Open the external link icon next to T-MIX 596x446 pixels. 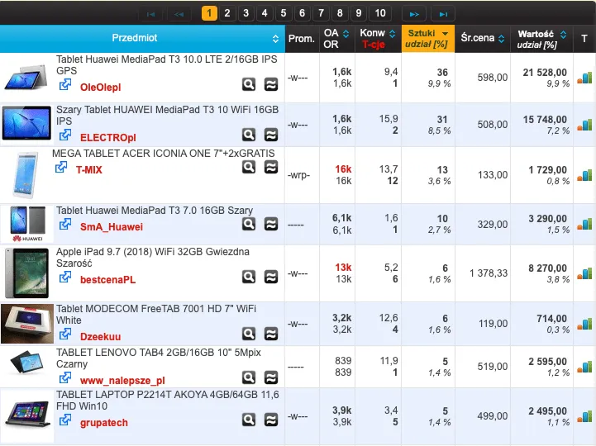(x=61, y=167)
